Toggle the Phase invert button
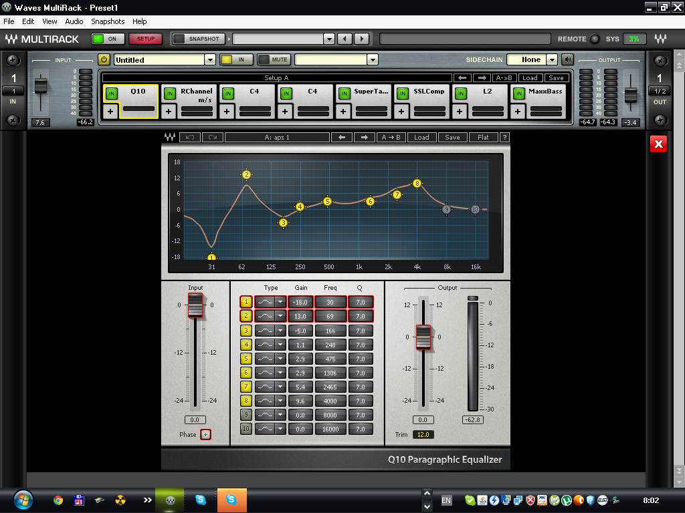The width and height of the screenshot is (685, 513). coord(205,434)
